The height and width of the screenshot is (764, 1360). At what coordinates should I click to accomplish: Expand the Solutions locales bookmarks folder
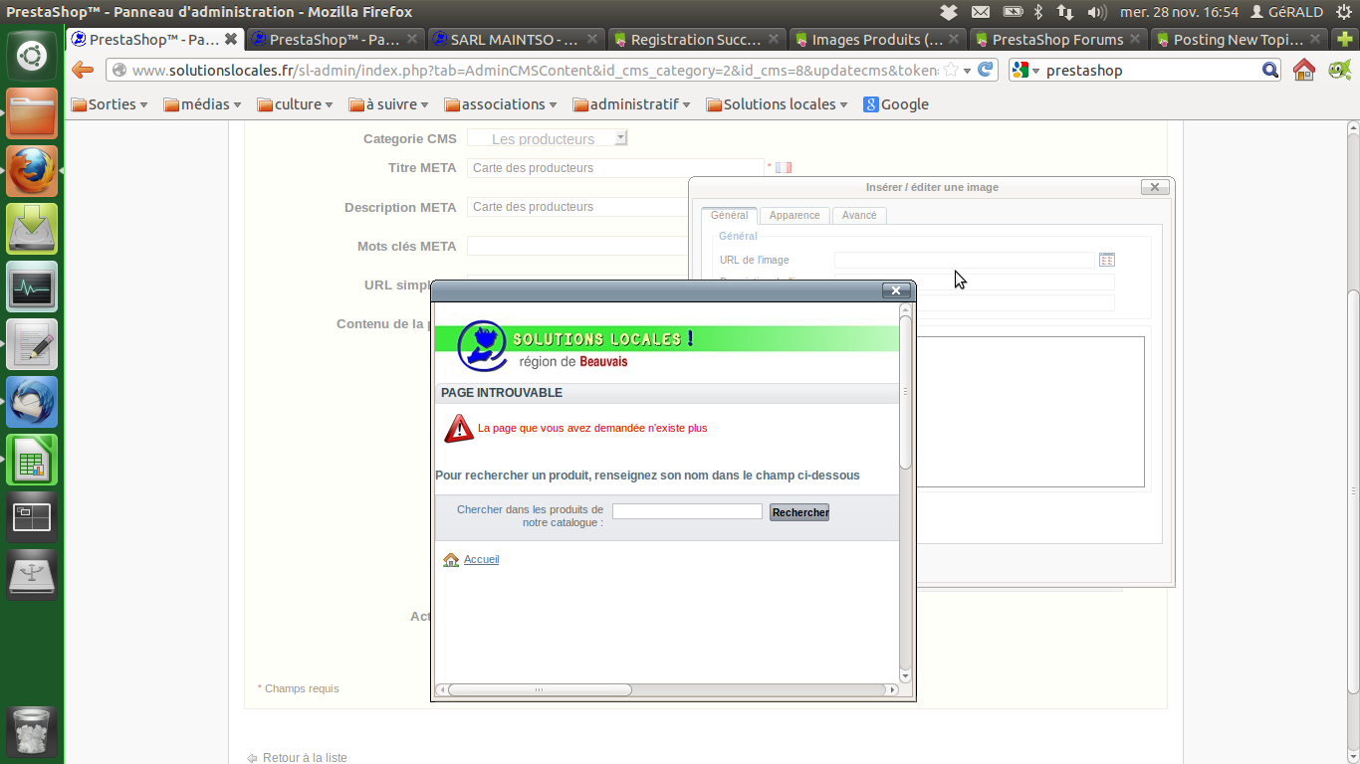click(777, 104)
